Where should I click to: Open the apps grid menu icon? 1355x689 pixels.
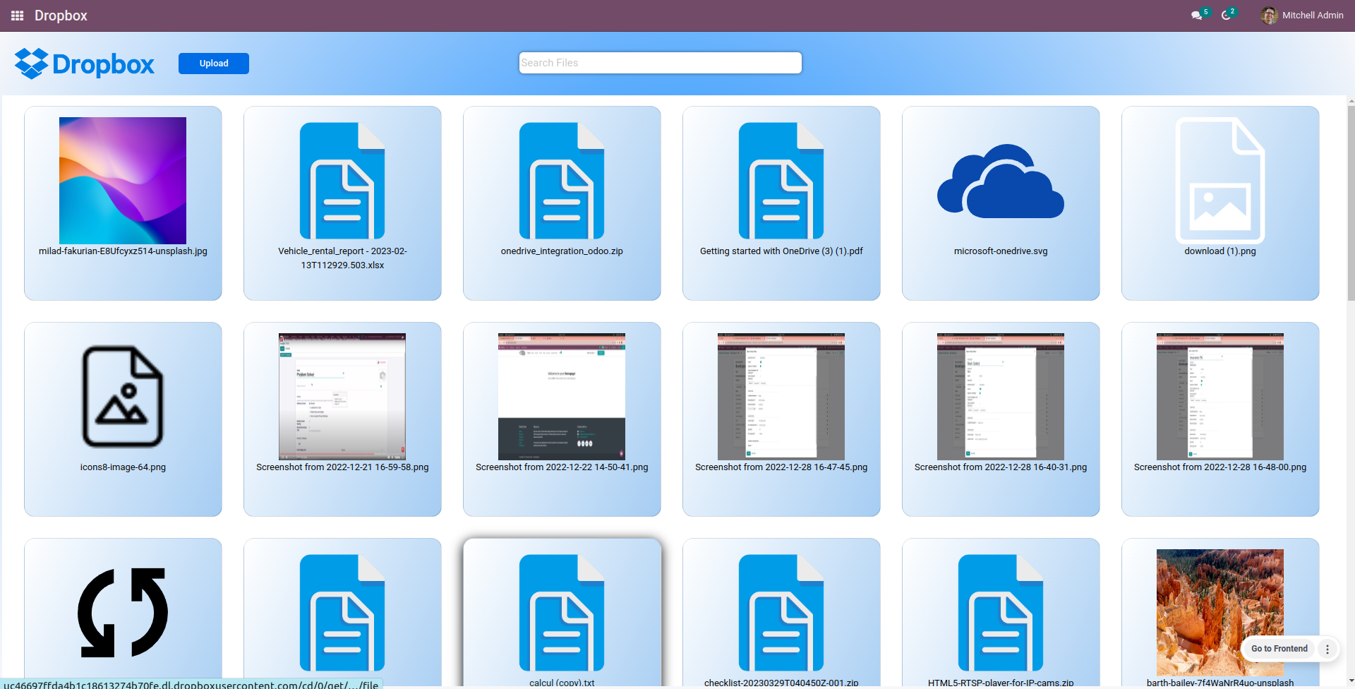click(18, 16)
